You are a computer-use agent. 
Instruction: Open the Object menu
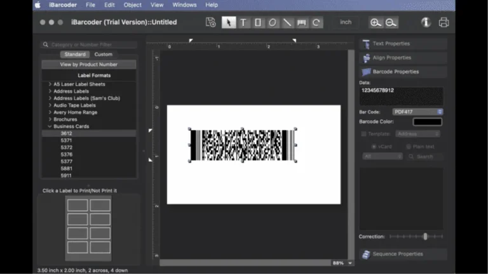click(x=132, y=5)
